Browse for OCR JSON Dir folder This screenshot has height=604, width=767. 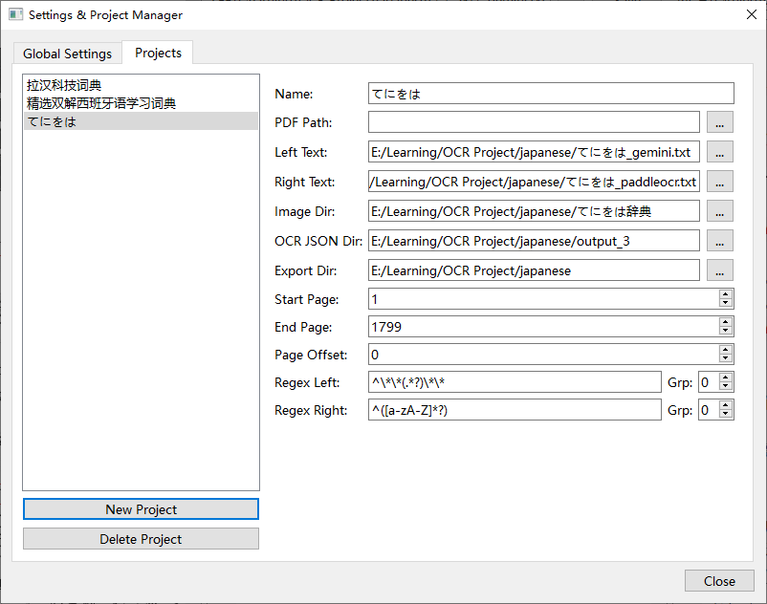click(720, 241)
